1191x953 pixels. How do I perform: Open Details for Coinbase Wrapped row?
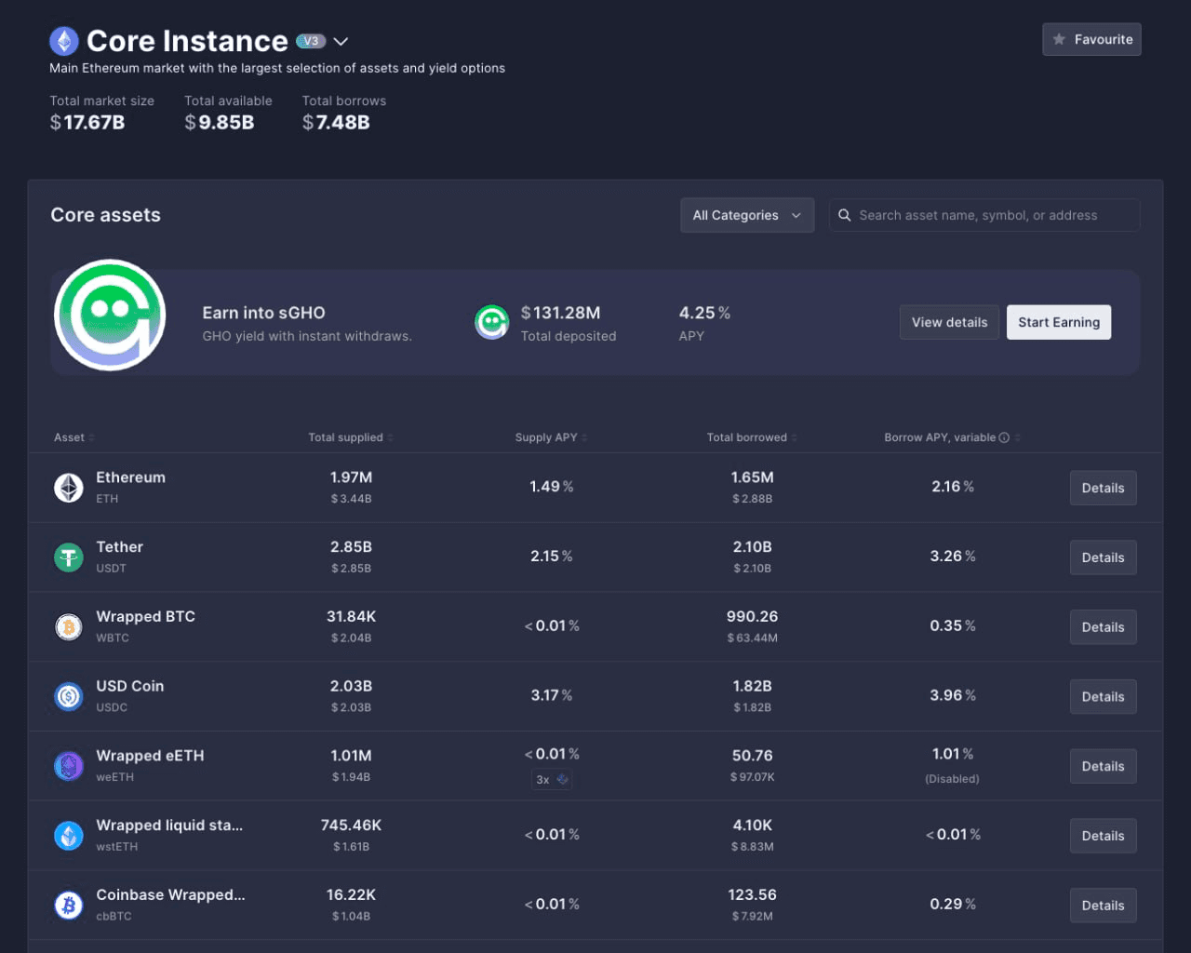[x=1103, y=905]
